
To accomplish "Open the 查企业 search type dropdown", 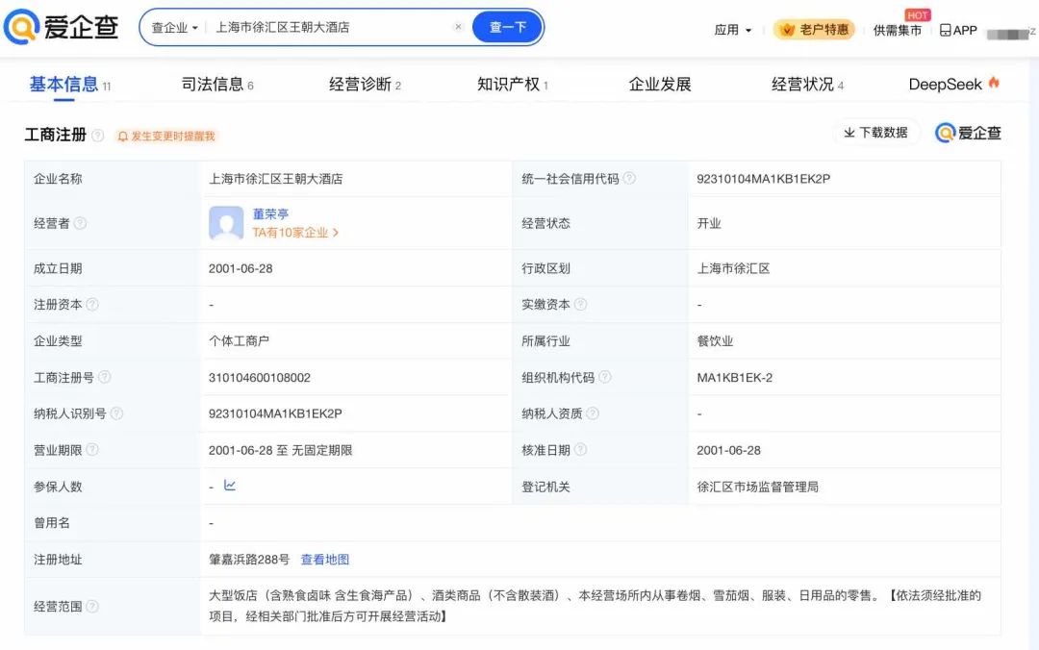I will 174,28.
